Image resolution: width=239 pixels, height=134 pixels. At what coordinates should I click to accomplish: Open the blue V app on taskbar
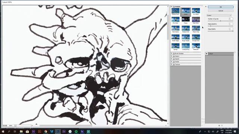[x=52, y=131]
